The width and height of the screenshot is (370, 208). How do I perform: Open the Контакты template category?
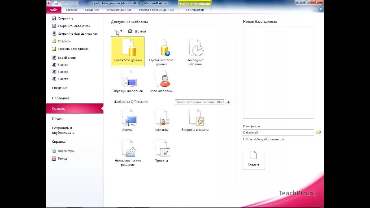pos(161,120)
